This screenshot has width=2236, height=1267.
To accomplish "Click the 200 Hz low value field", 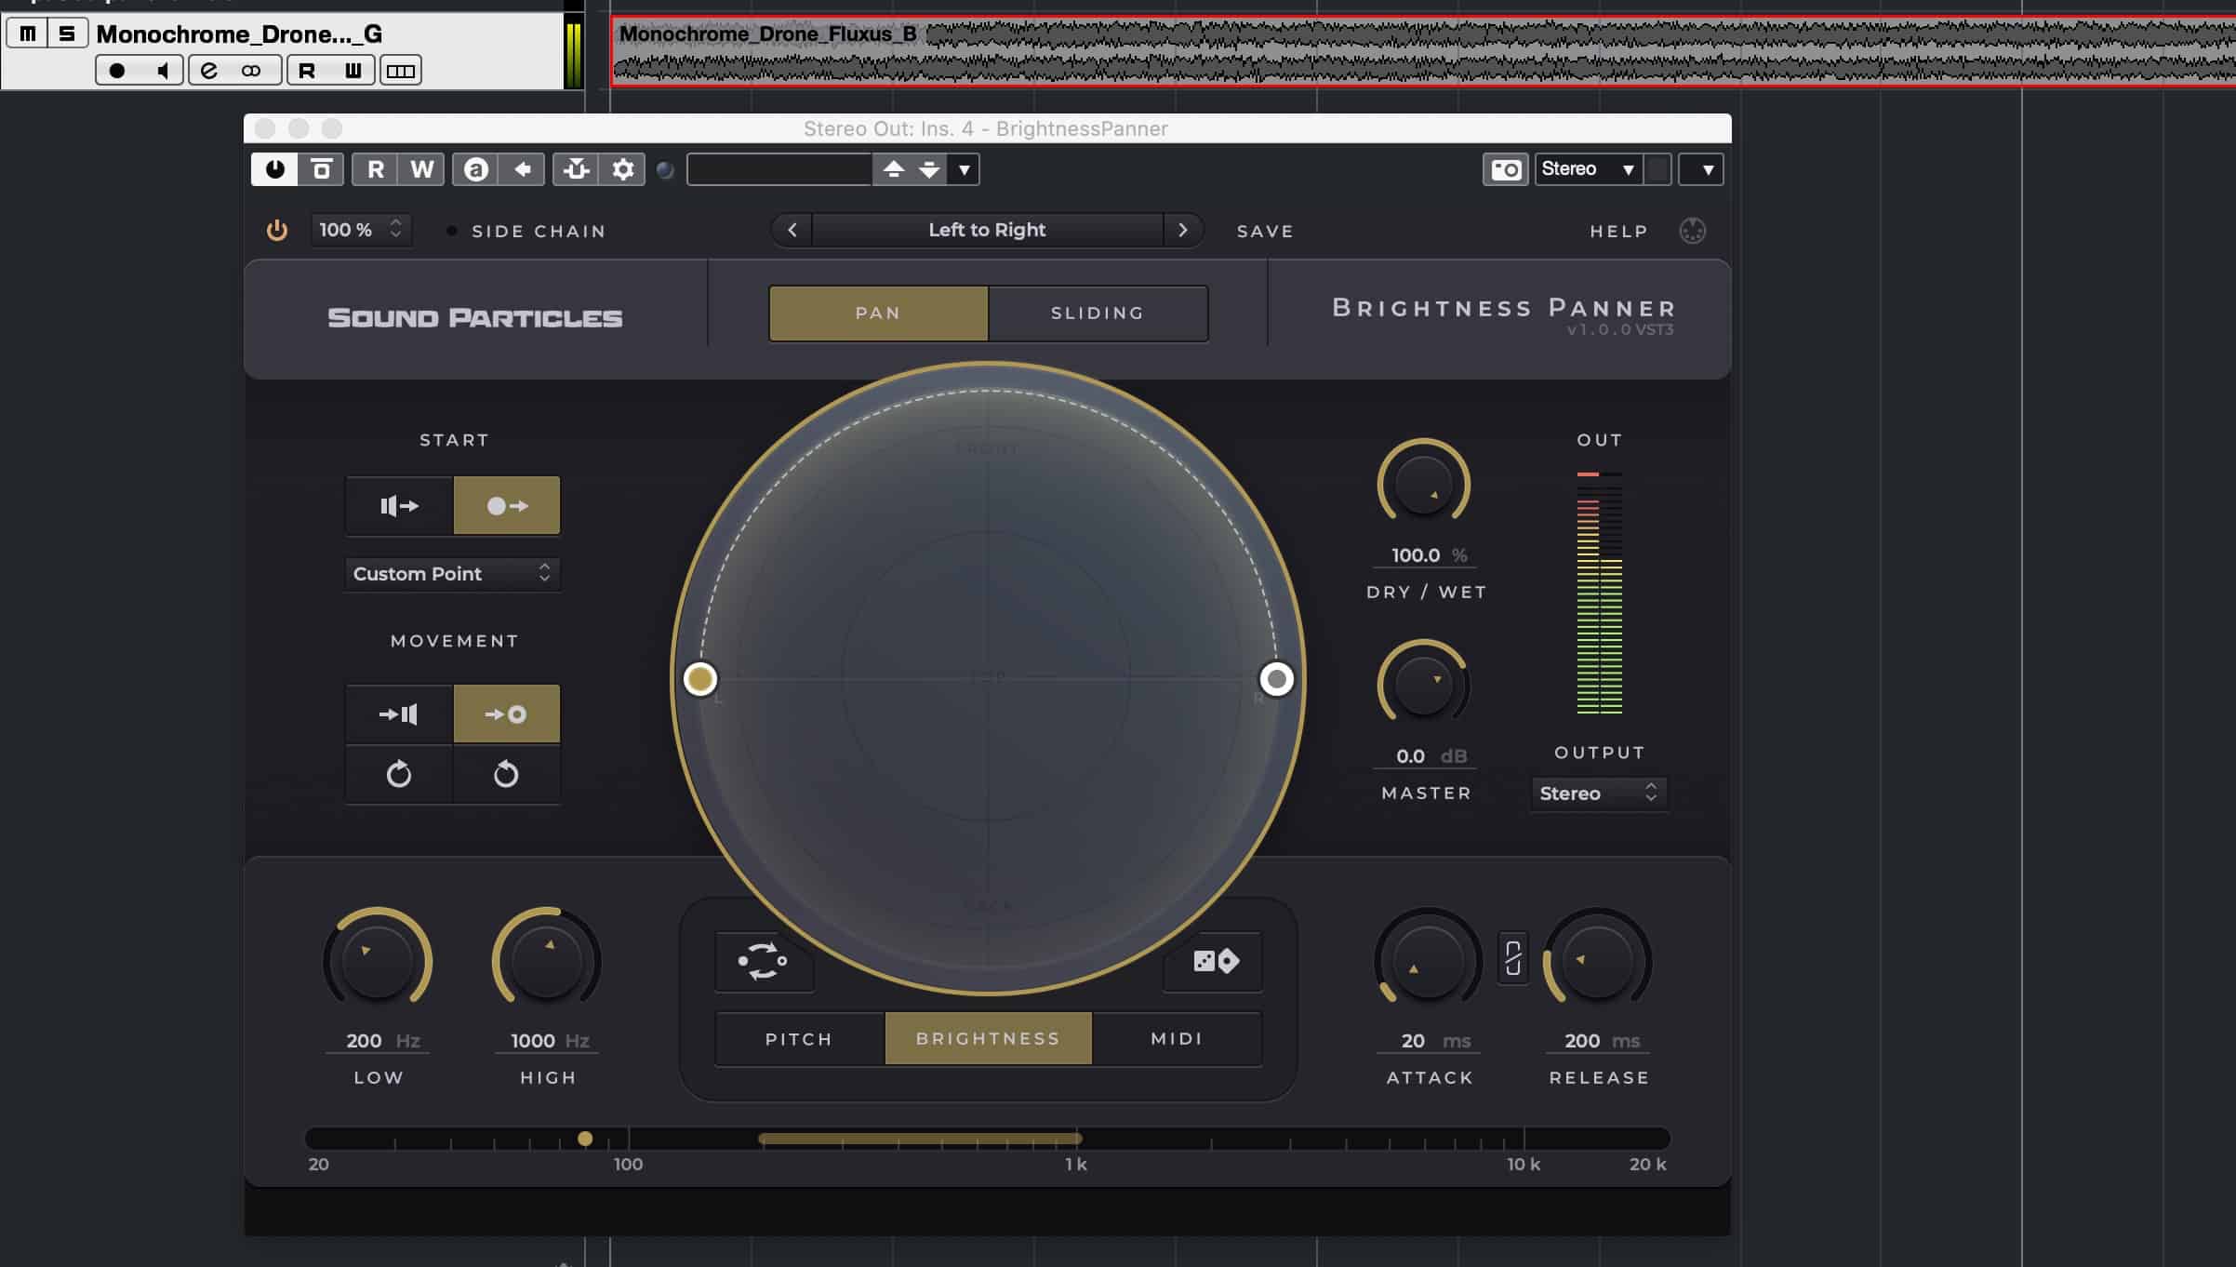I will [378, 1040].
